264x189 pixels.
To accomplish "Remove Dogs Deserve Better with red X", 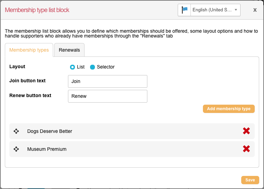I will (x=246, y=131).
